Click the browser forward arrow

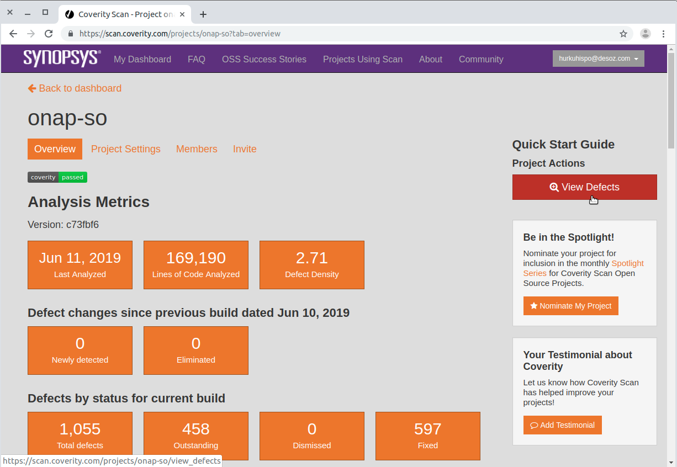pos(31,34)
